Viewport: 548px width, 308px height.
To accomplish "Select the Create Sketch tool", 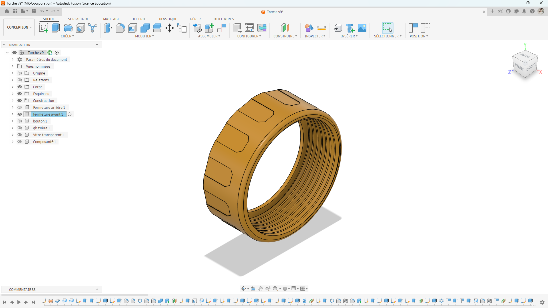I will pos(43,28).
